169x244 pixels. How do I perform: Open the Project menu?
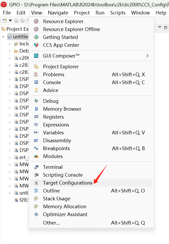(x=82, y=13)
